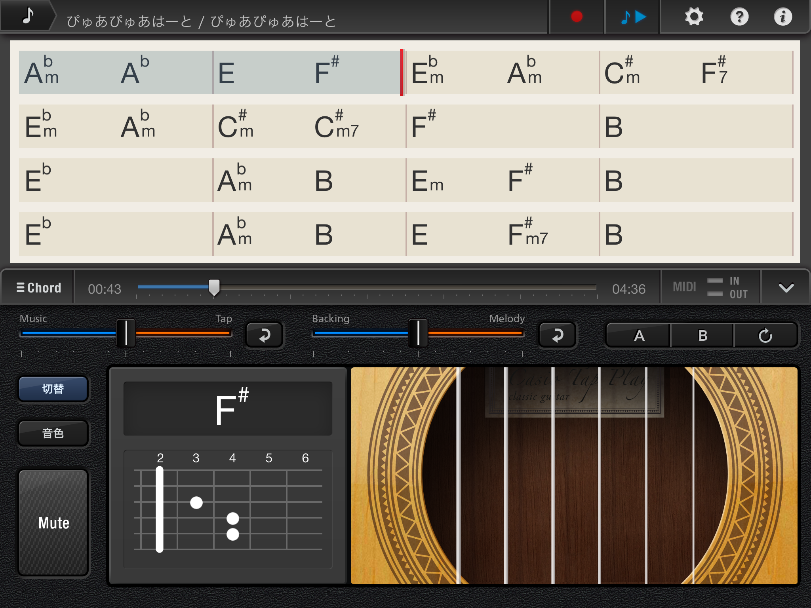Click the Backing/Melody balance slider handle

coord(418,333)
